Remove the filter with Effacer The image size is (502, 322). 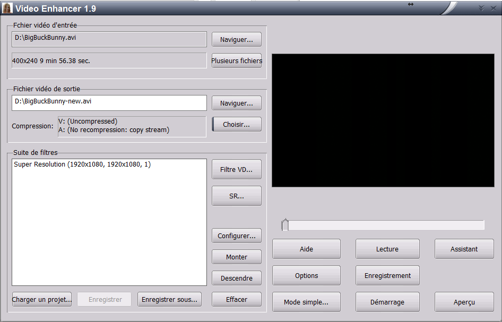[236, 299]
